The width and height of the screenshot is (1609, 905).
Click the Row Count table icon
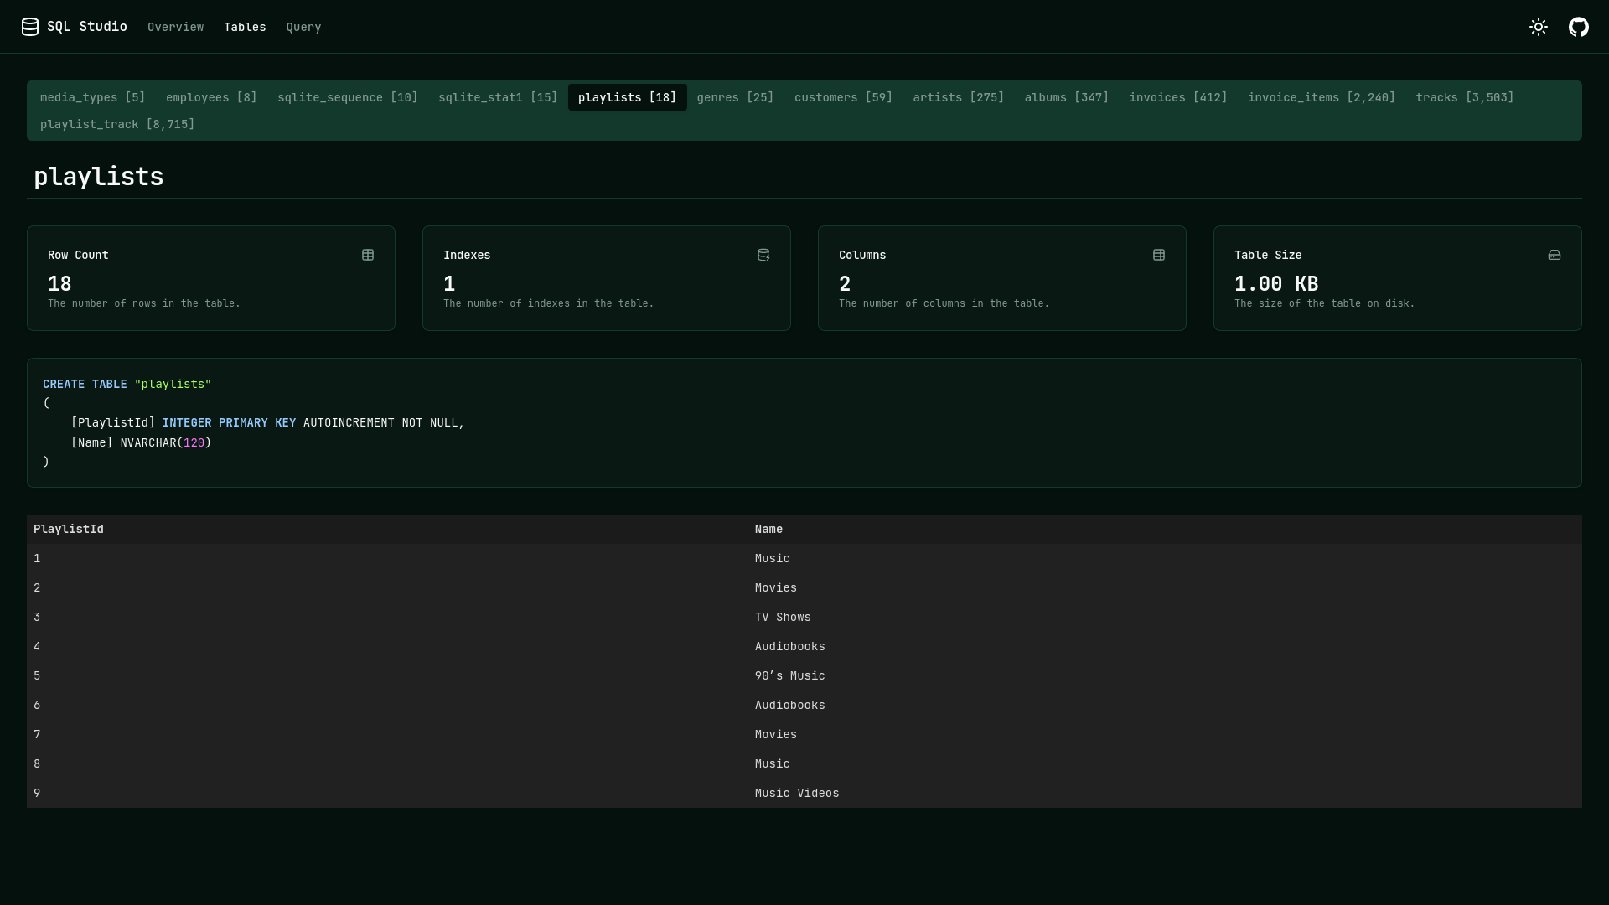pyautogui.click(x=368, y=255)
